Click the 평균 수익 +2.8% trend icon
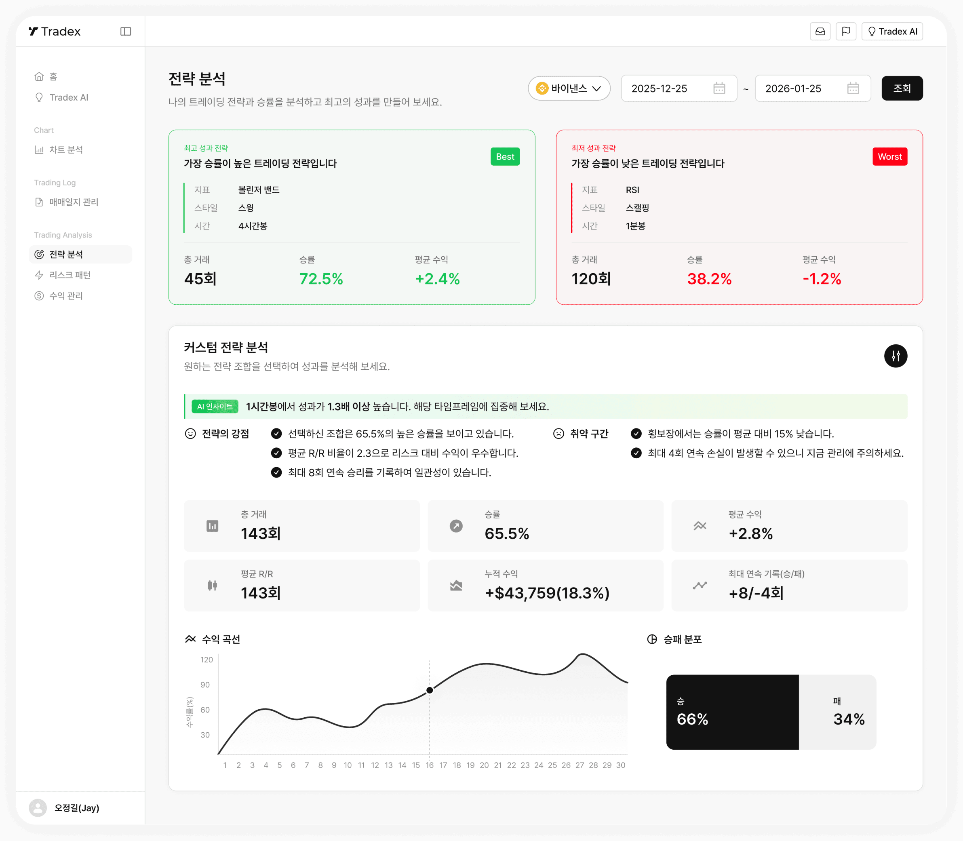 pyautogui.click(x=700, y=526)
